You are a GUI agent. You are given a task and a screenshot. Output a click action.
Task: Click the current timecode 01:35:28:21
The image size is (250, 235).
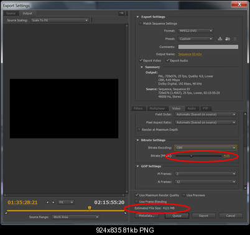coord(22,202)
